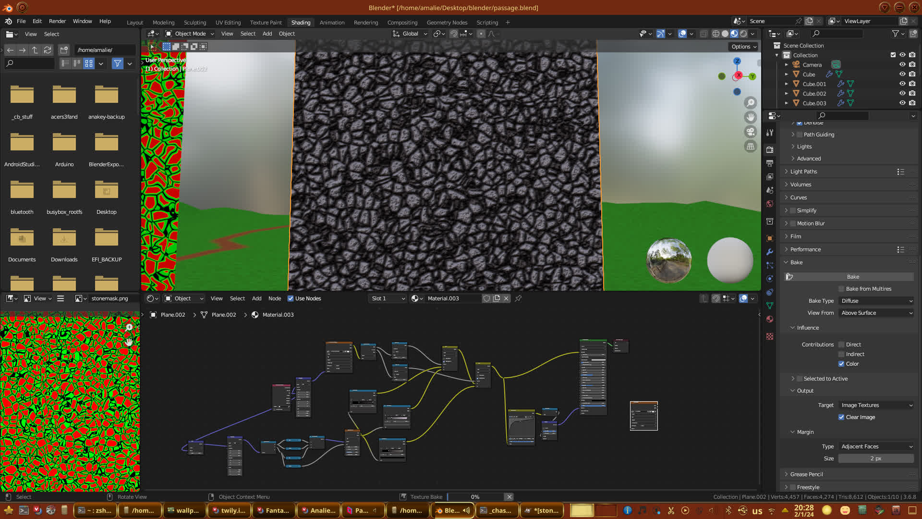The image size is (922, 519).
Task: Enable Direct contribution checkbox
Action: [x=841, y=345]
